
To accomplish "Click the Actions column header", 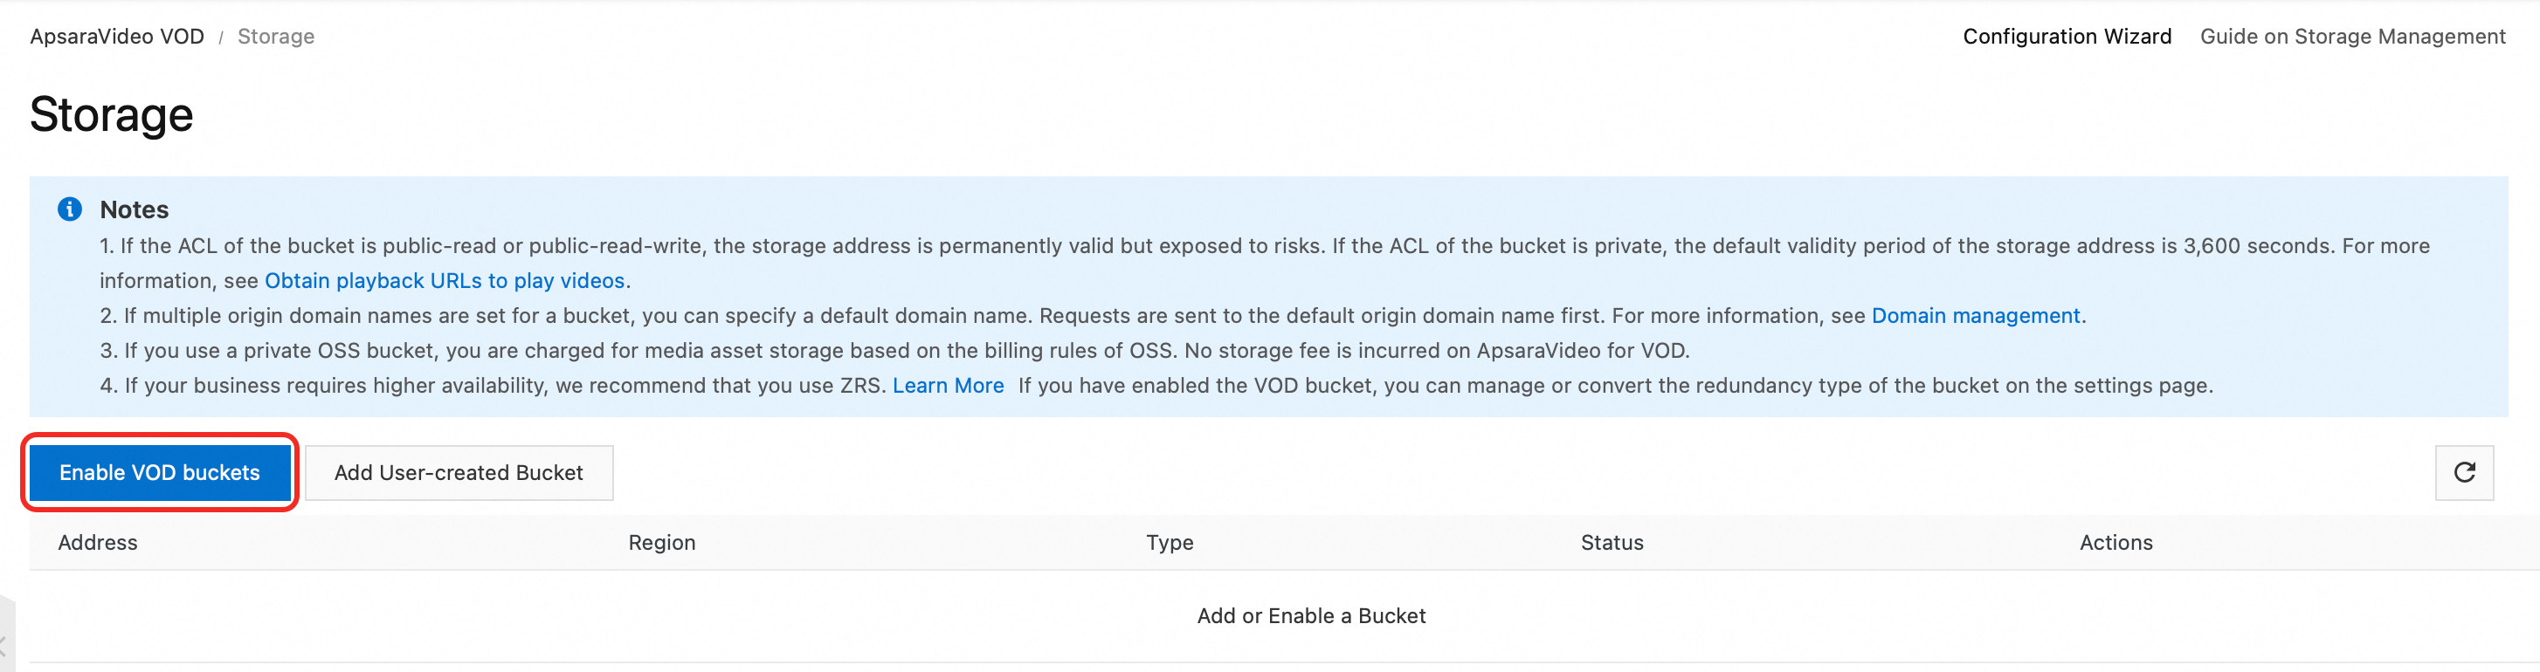I will (2116, 543).
